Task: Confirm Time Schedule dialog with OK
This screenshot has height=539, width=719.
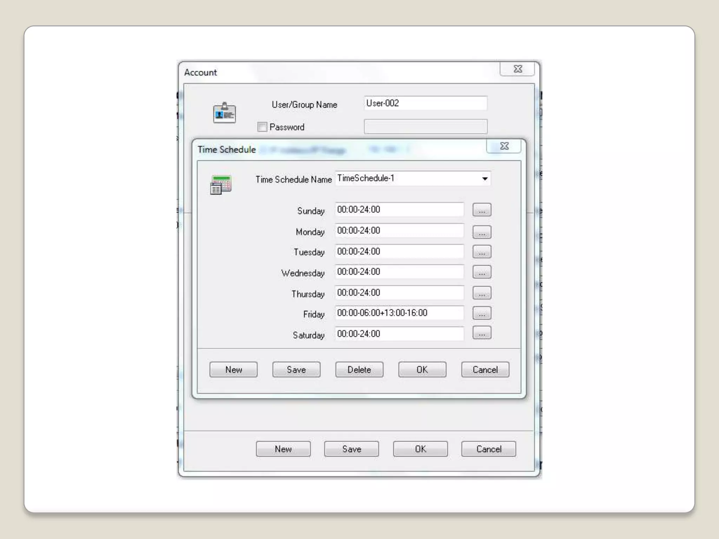Action: [422, 370]
